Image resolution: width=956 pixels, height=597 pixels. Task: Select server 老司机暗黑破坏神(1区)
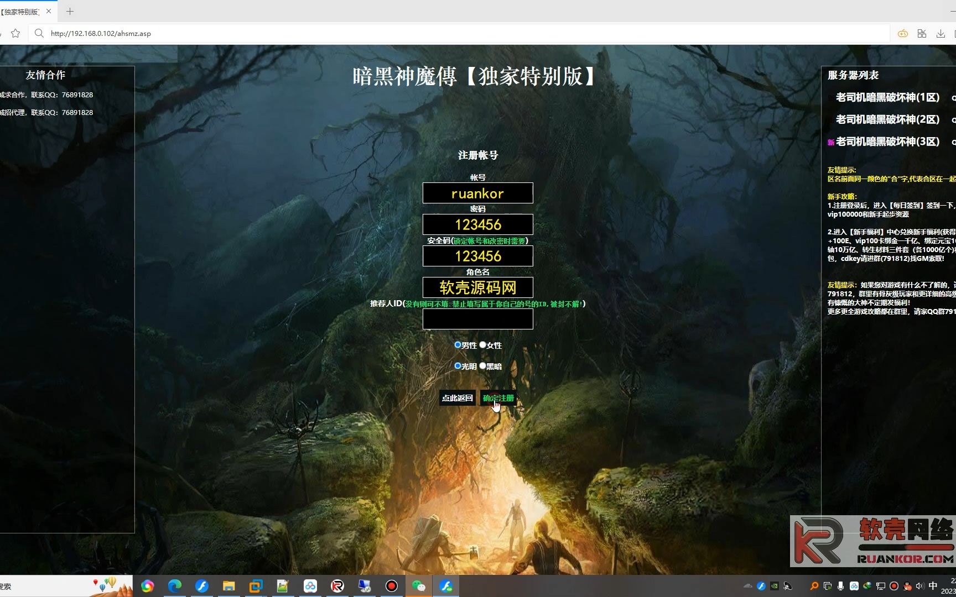coord(887,97)
